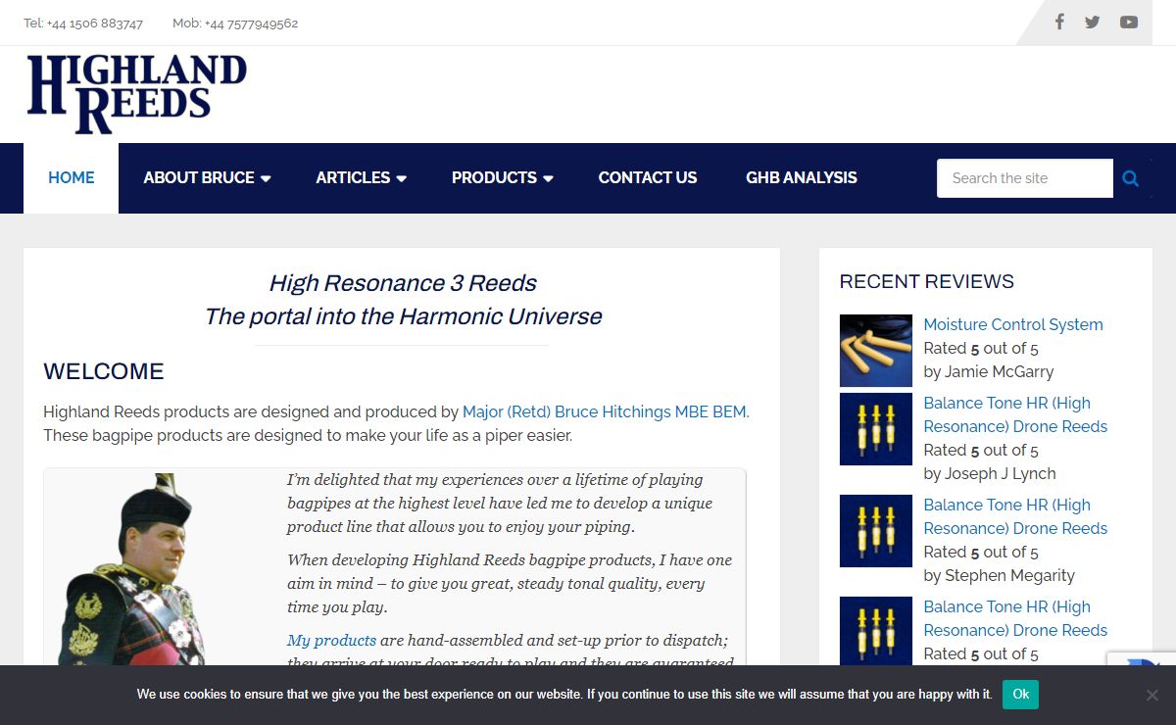Follow the My products link
The height and width of the screenshot is (725, 1176).
pyautogui.click(x=331, y=640)
